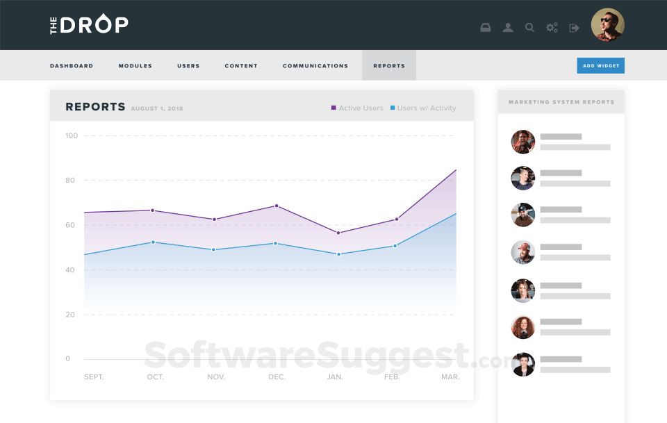667x423 pixels.
Task: Click the Add Widget button
Action: [600, 65]
